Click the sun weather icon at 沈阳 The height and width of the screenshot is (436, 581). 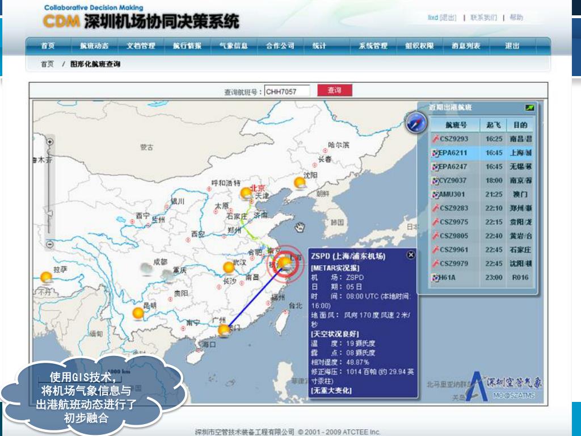click(300, 183)
